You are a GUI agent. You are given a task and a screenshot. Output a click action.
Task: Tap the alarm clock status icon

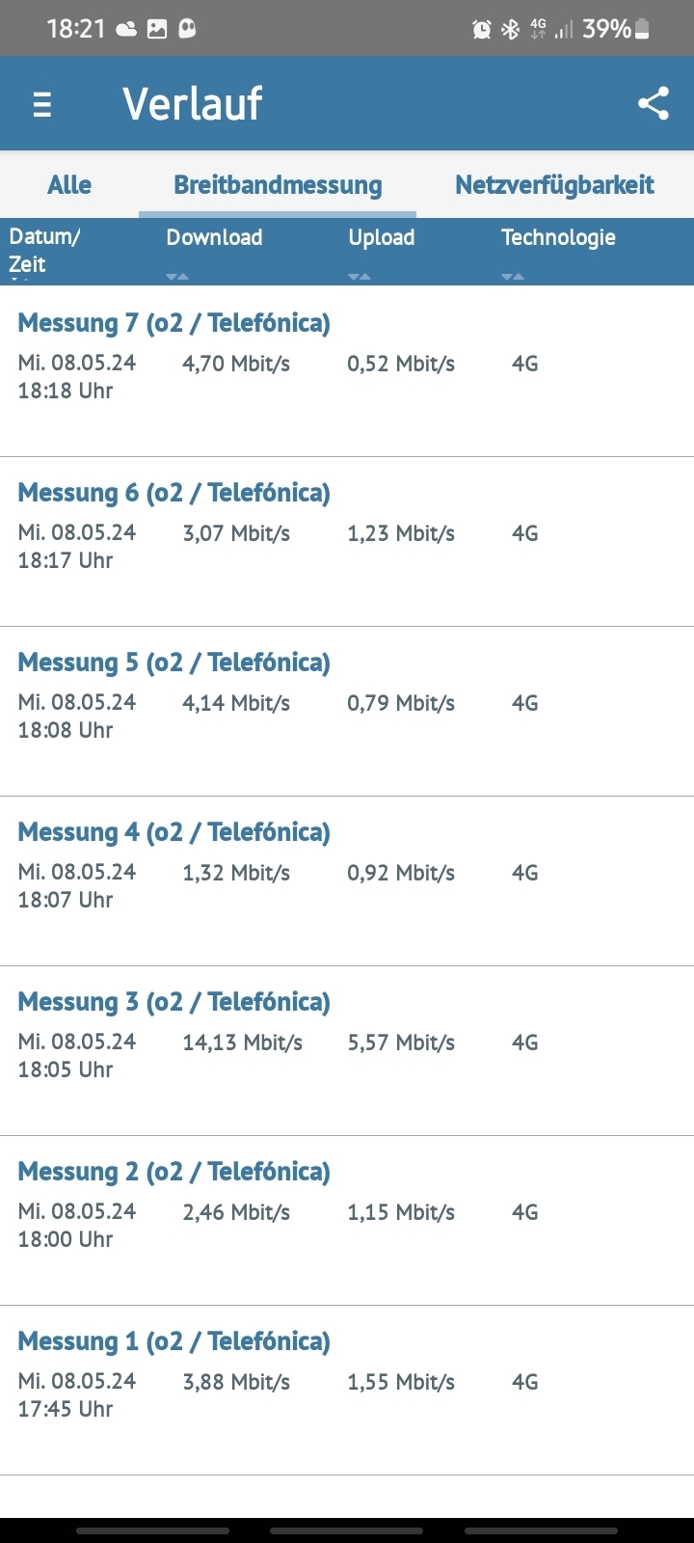coord(482,30)
